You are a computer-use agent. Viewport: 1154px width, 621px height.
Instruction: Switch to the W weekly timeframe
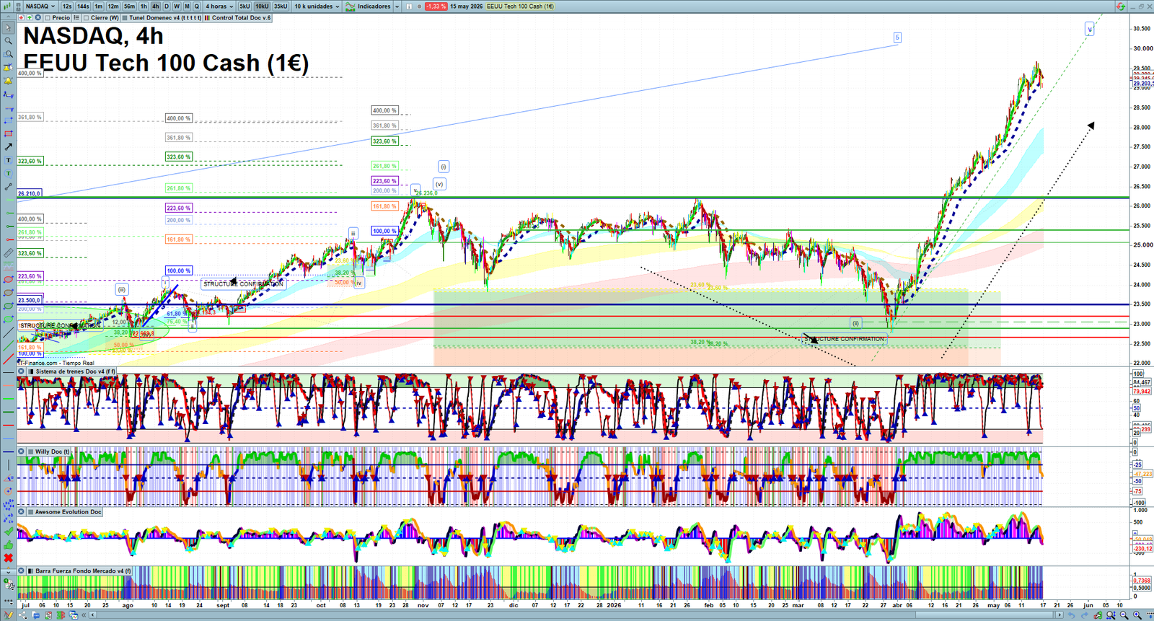coord(177,6)
